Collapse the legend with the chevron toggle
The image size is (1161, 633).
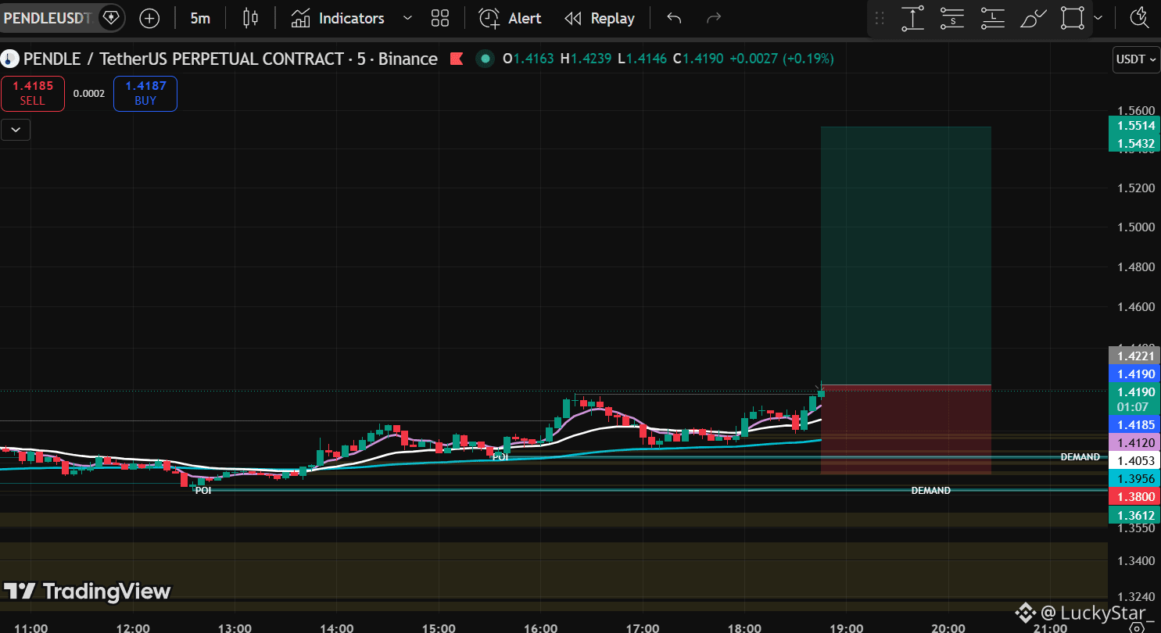point(16,130)
